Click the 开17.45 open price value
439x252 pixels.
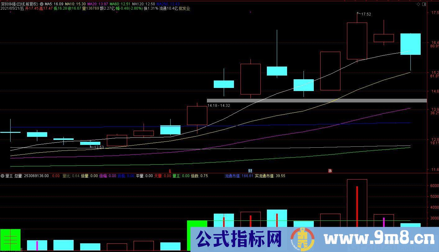(x=32, y=9)
